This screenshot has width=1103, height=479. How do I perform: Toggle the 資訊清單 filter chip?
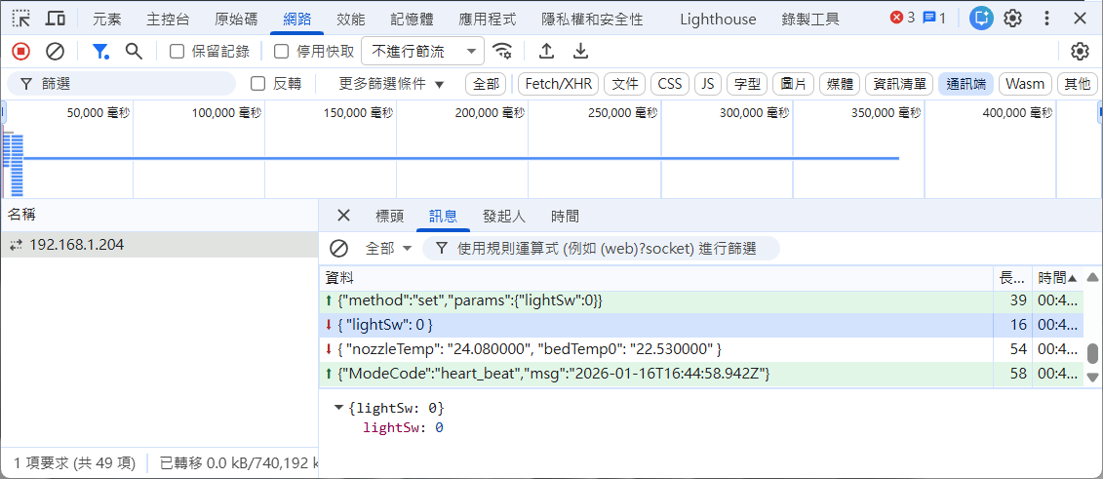point(899,84)
